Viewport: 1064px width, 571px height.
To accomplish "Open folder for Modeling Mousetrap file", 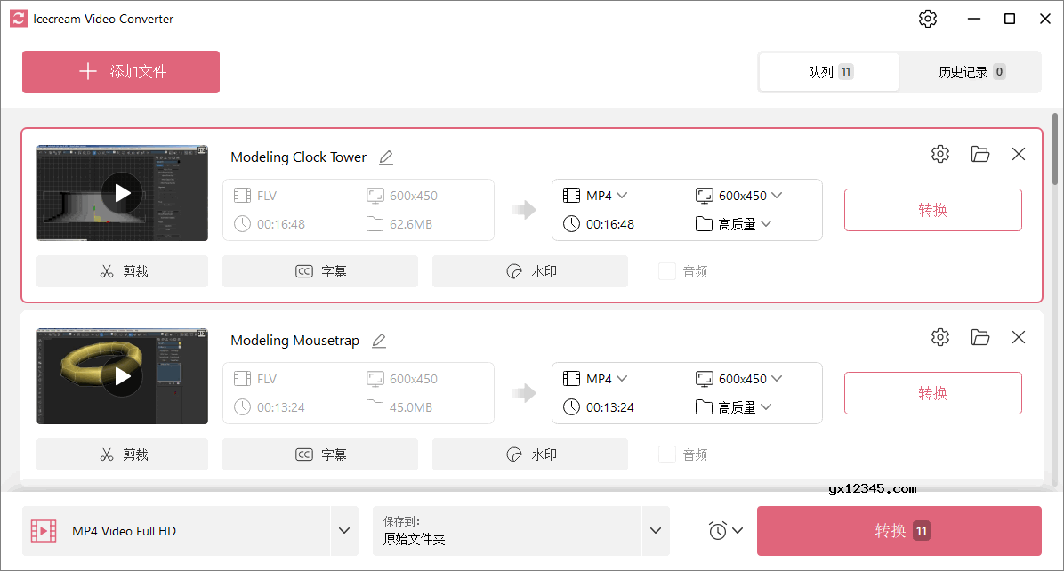I will tap(980, 337).
